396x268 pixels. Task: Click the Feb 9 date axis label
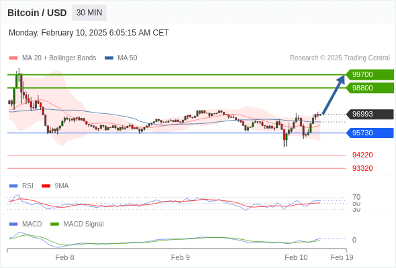click(181, 257)
